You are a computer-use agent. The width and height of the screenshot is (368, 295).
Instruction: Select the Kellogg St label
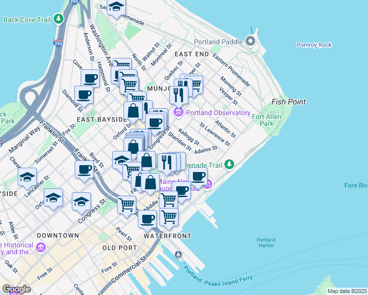pyautogui.click(x=188, y=137)
